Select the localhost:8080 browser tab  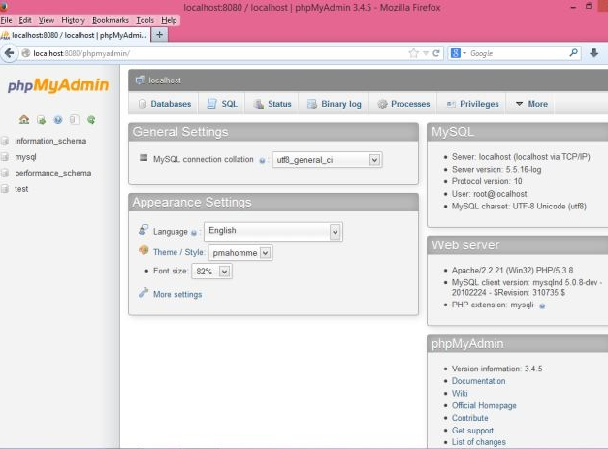(75, 35)
